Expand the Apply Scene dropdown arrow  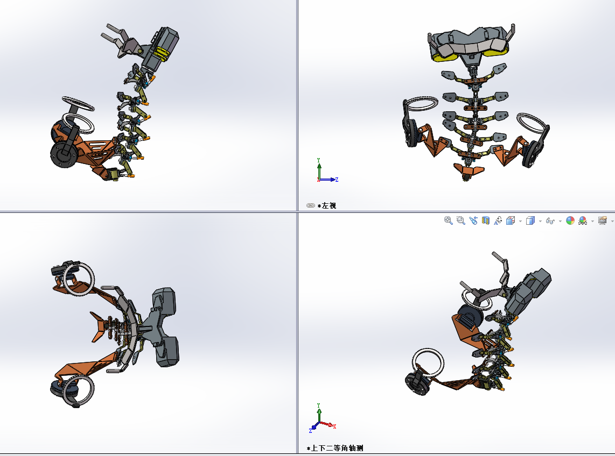coord(592,222)
